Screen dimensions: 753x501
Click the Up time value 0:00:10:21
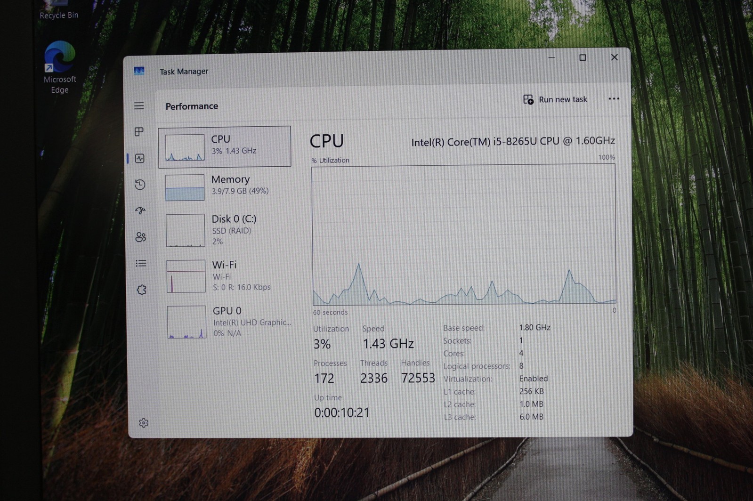342,413
